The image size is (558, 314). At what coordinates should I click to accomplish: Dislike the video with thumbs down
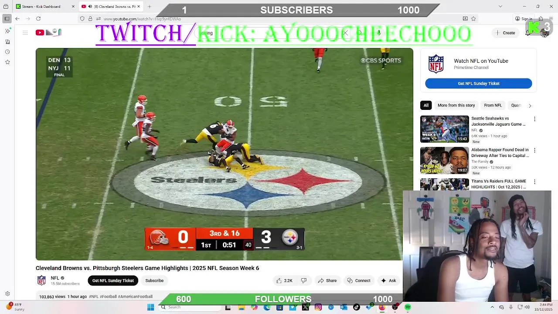[x=304, y=280]
